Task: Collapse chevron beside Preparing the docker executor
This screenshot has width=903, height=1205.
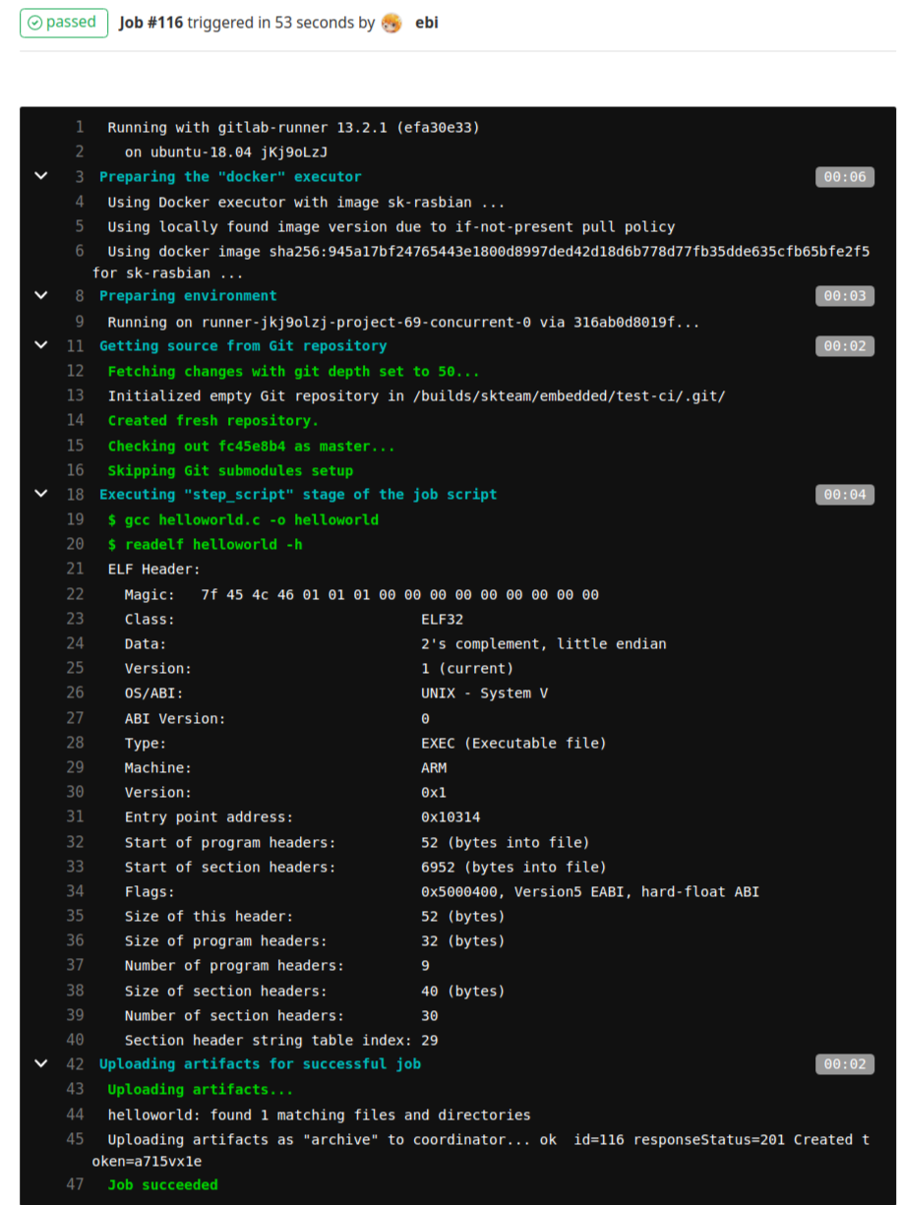Action: [41, 176]
